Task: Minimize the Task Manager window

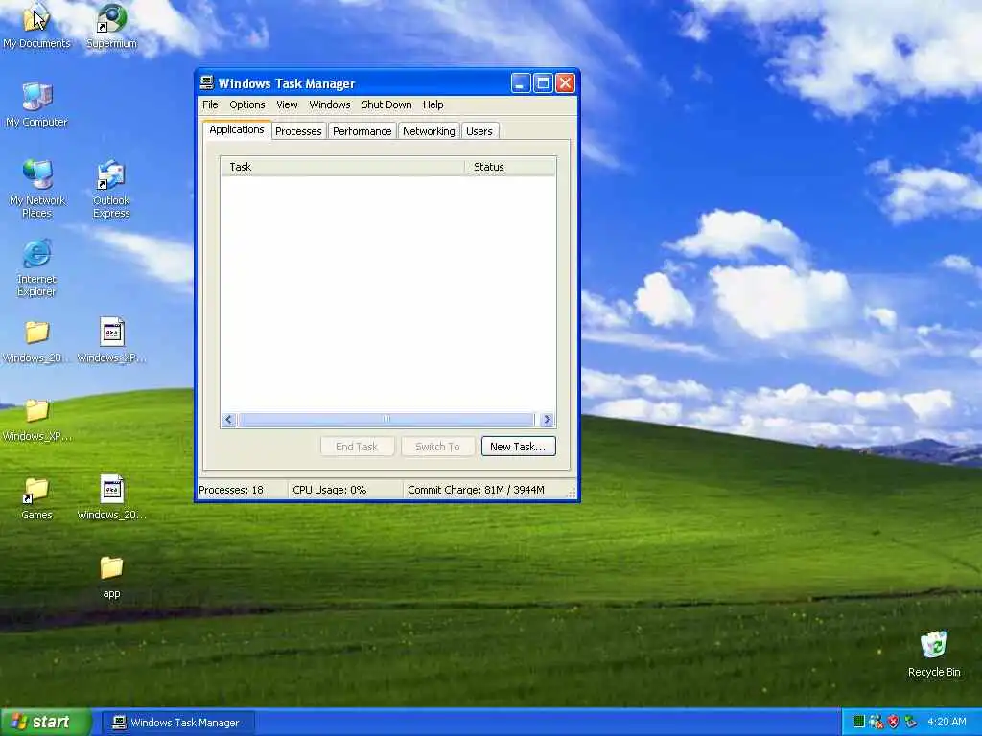Action: (521, 82)
